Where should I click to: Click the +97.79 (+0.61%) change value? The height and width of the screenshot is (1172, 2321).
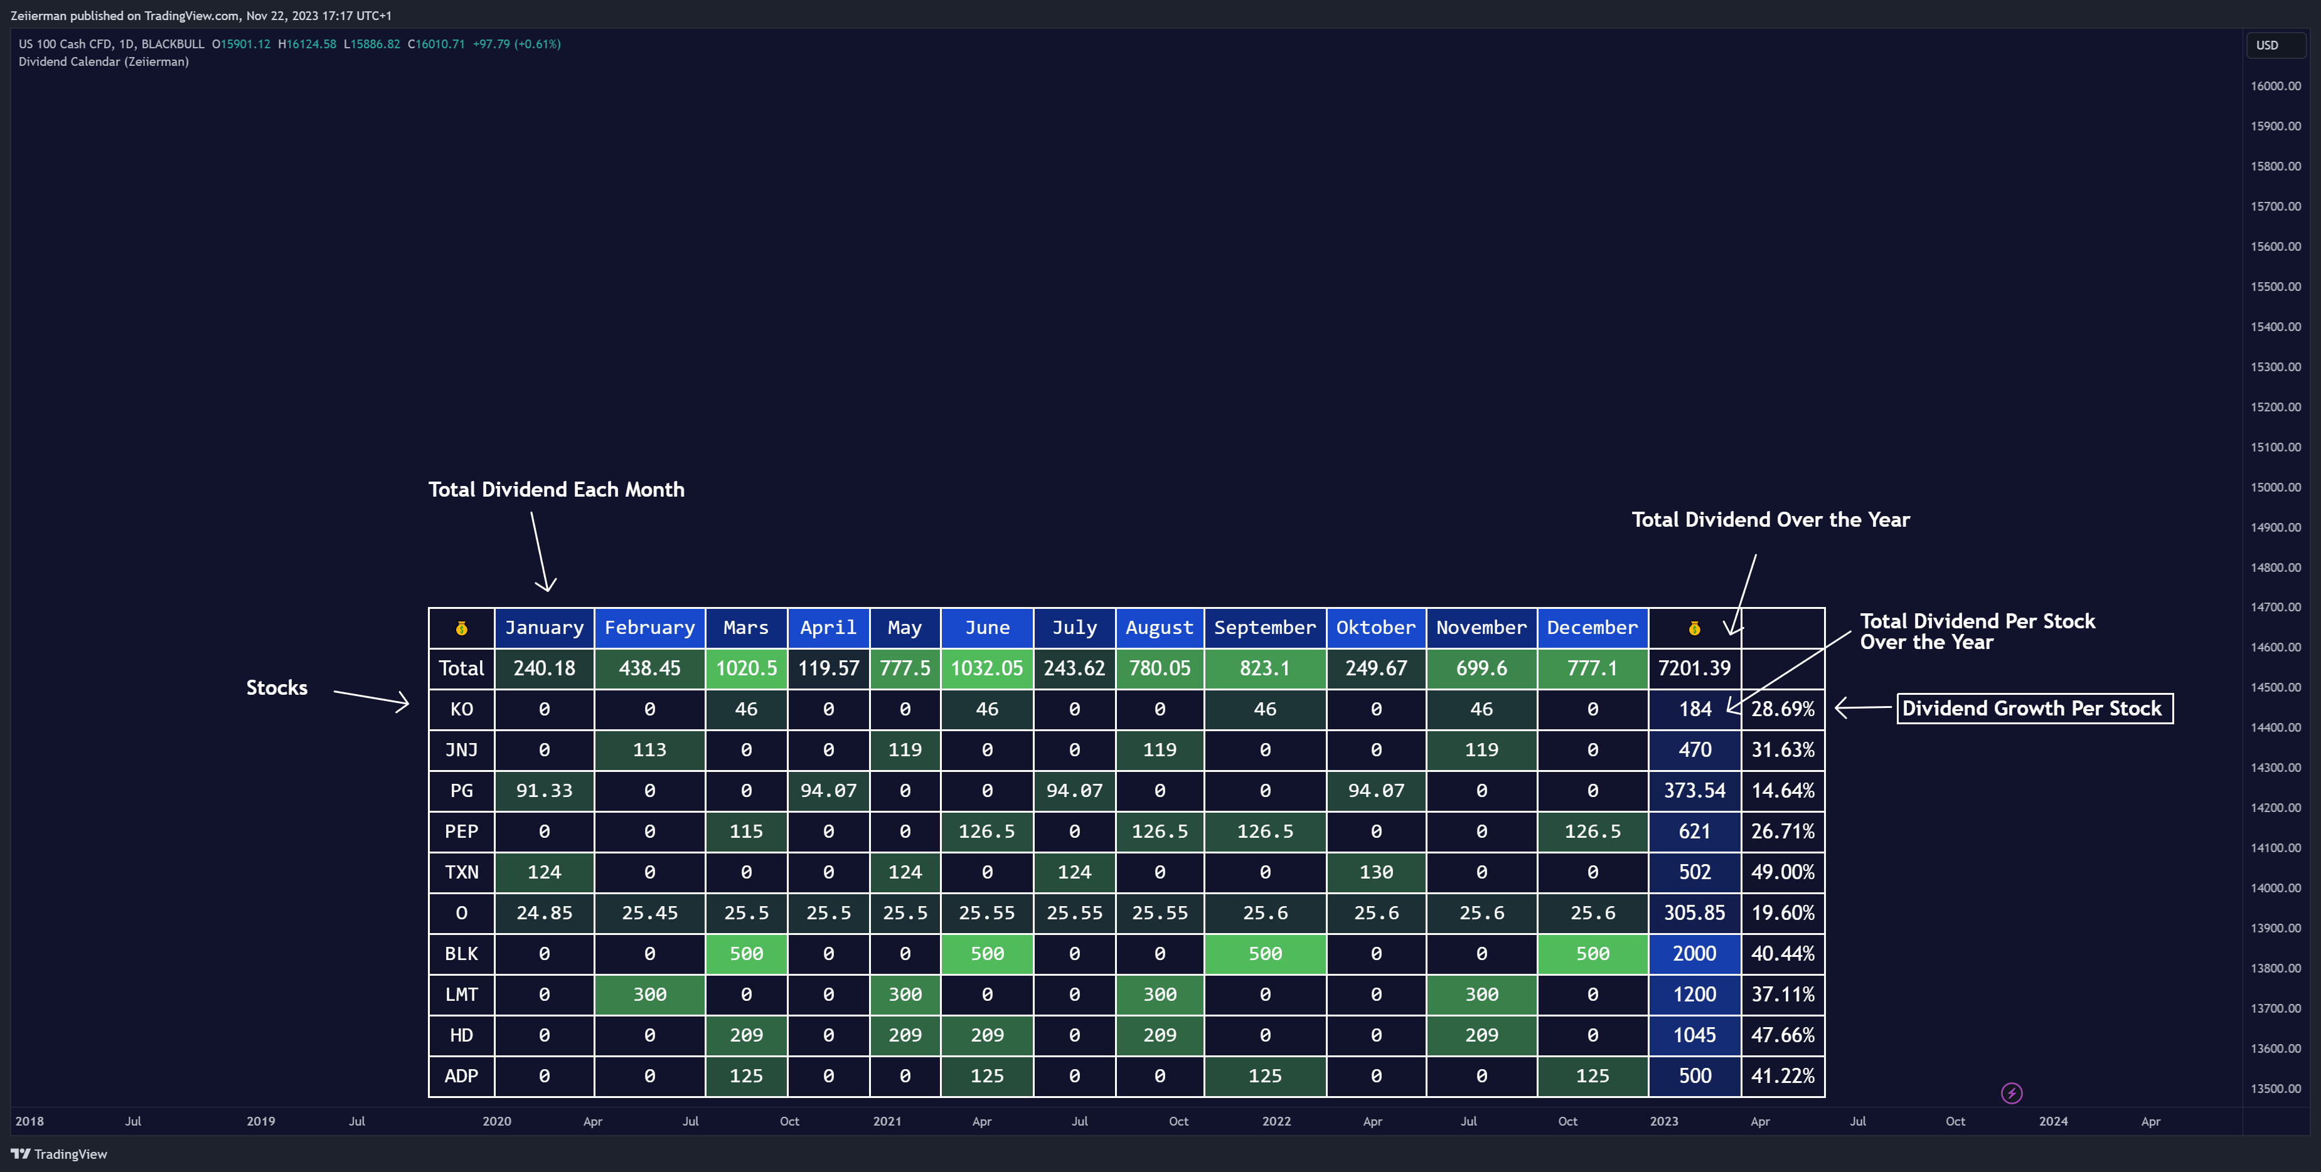pos(516,43)
